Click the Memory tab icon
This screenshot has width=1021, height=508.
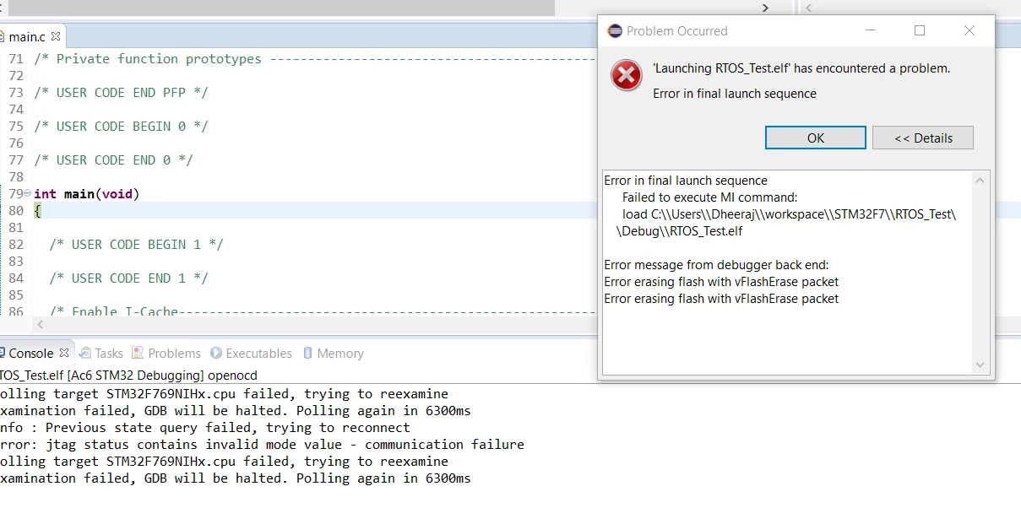[x=308, y=353]
